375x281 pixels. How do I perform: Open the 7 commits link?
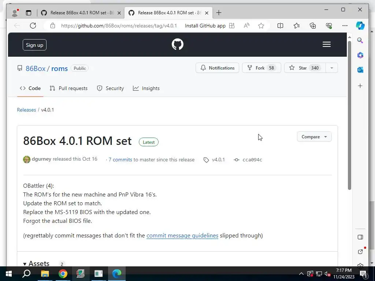pyautogui.click(x=120, y=160)
